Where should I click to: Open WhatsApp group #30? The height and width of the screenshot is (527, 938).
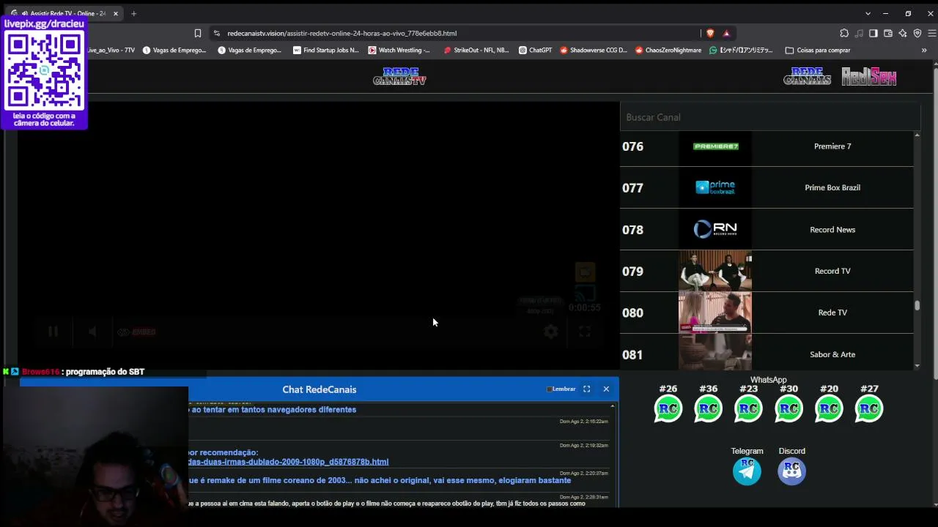coord(789,408)
